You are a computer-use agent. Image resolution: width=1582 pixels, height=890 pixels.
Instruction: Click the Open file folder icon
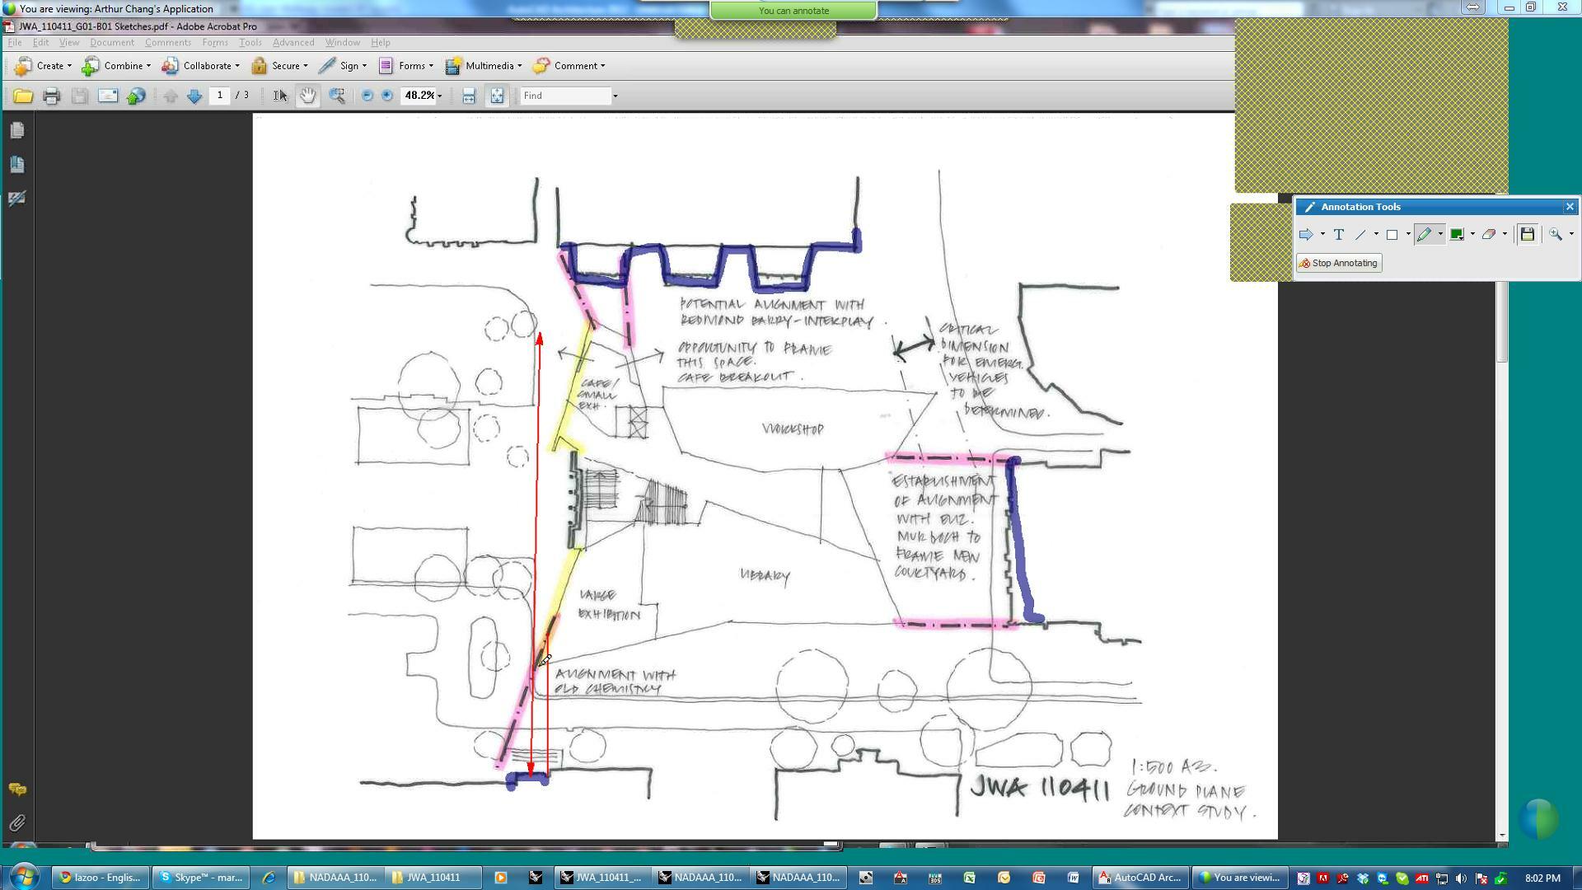(x=23, y=96)
